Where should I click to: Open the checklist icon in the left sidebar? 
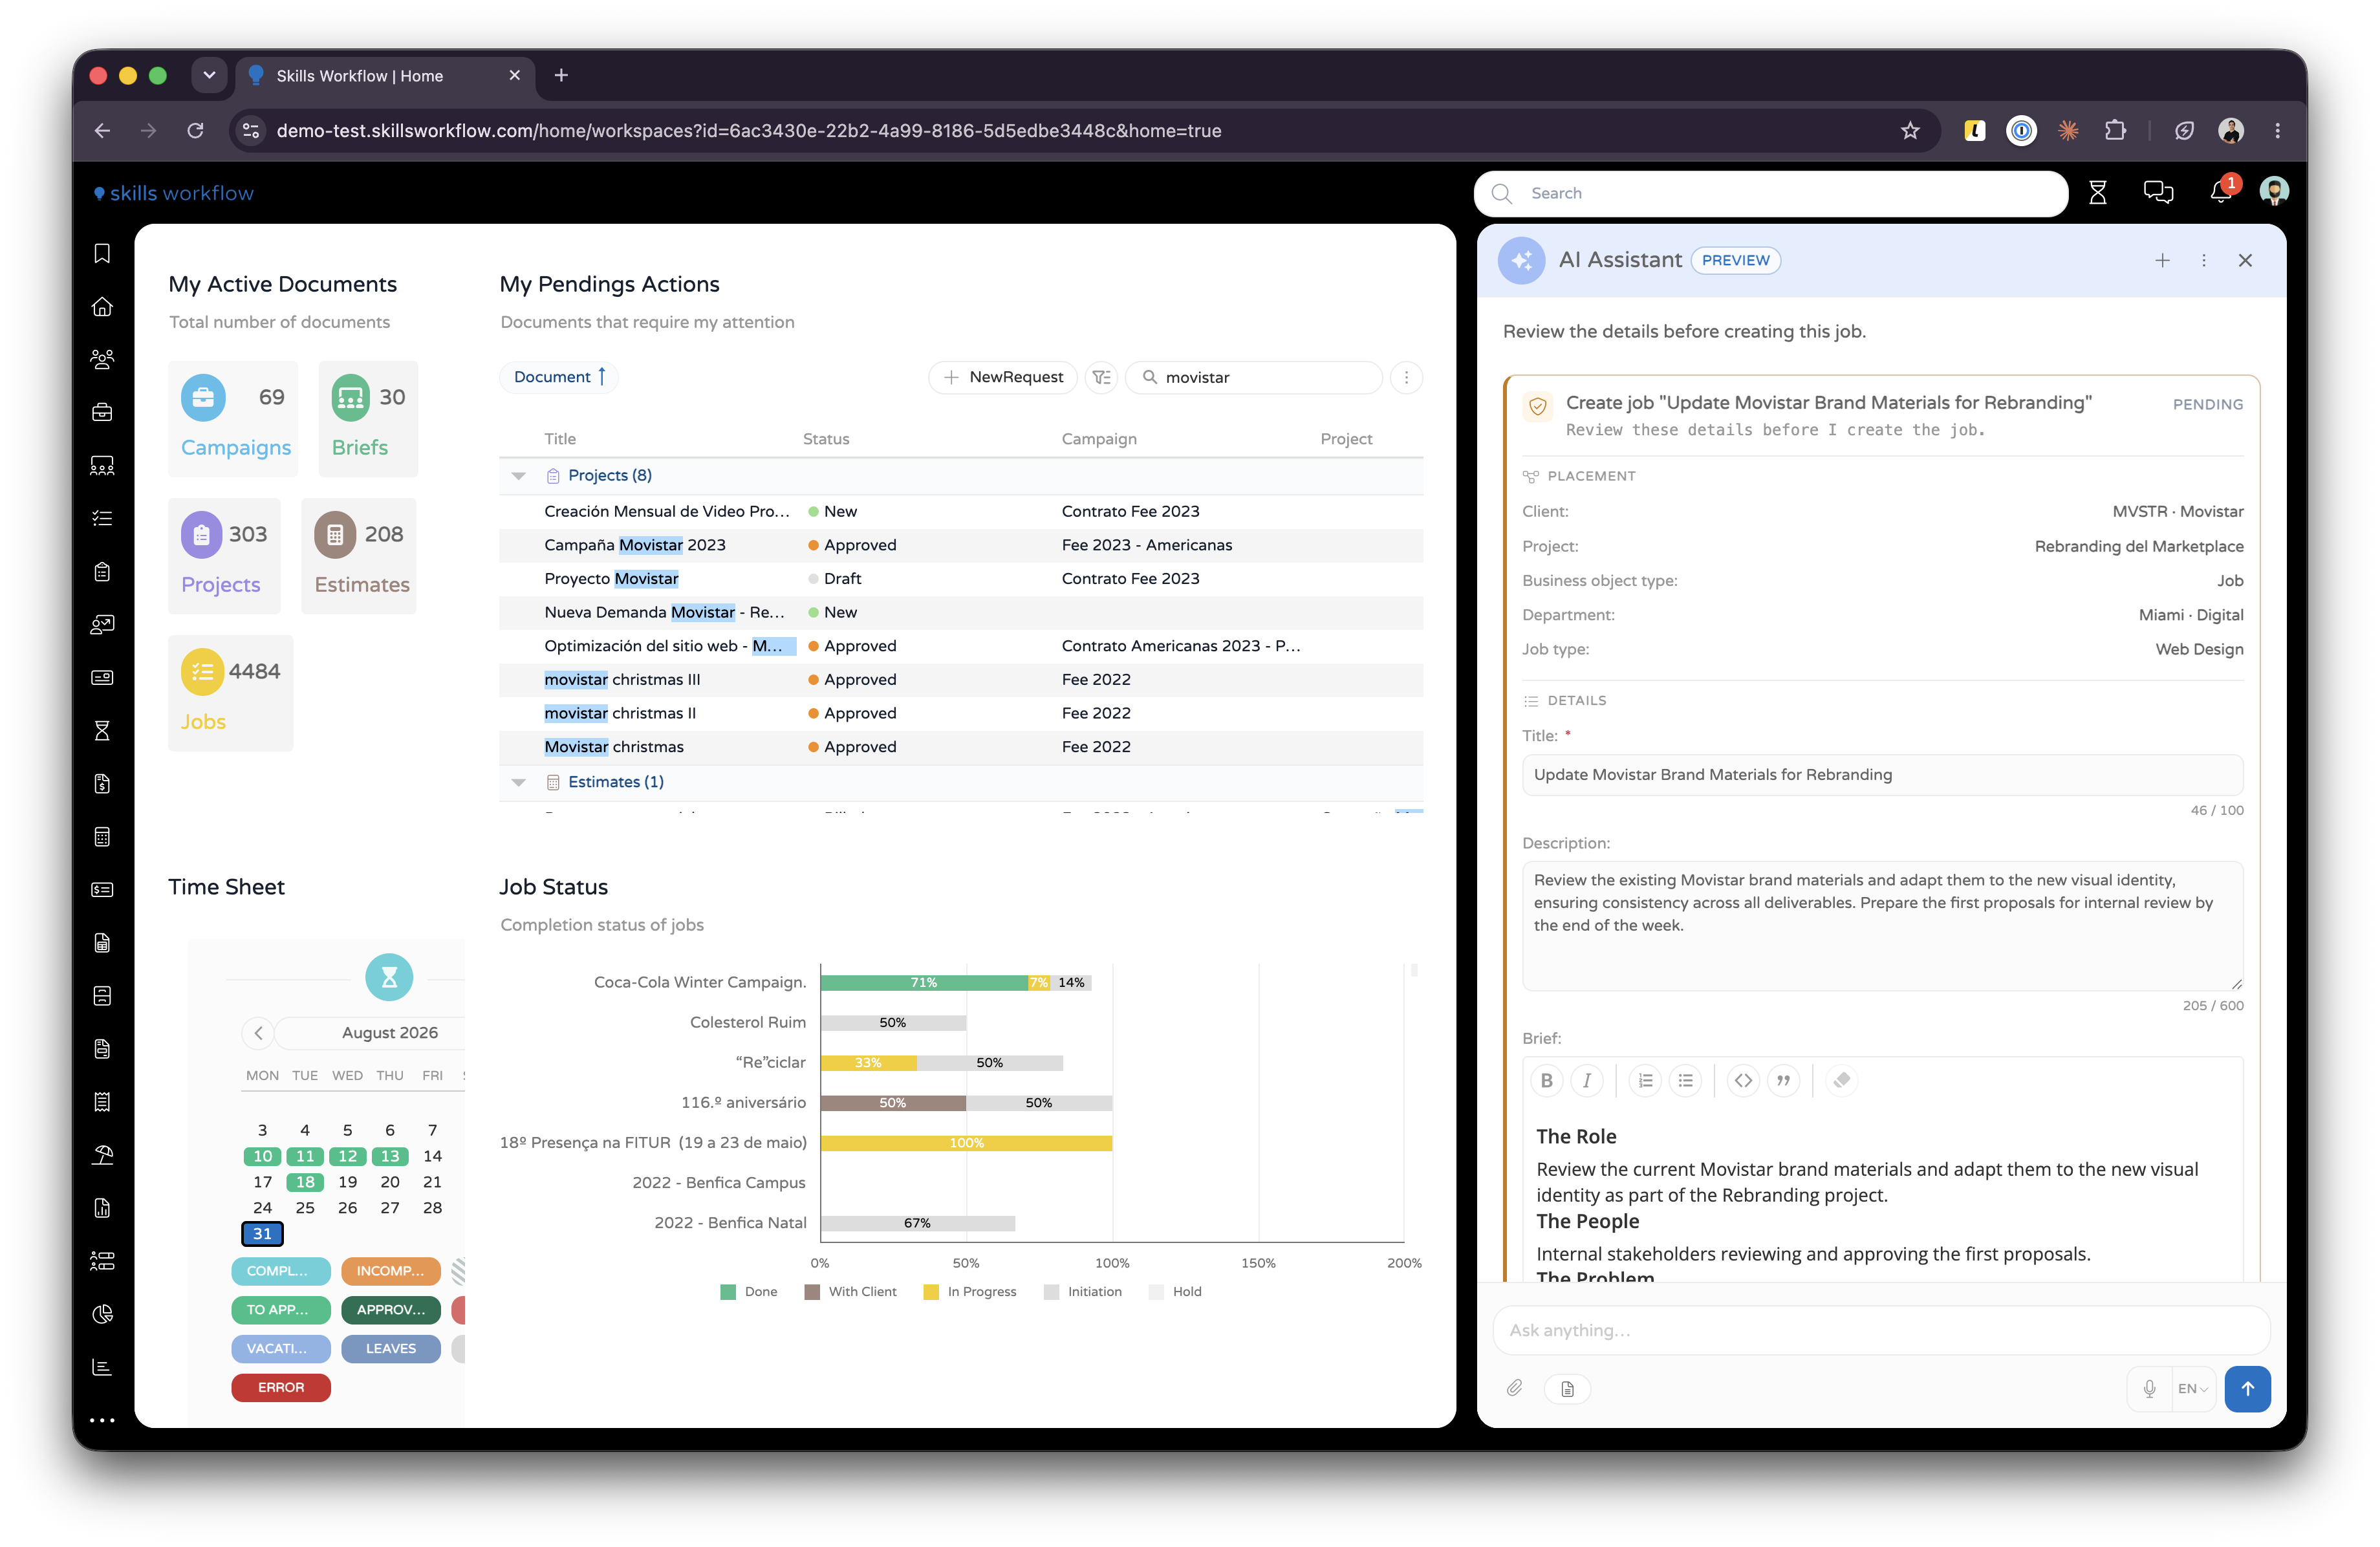(102, 518)
